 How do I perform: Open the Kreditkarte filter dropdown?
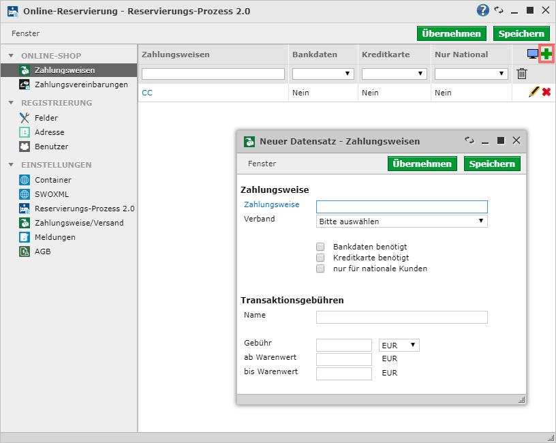(x=395, y=74)
